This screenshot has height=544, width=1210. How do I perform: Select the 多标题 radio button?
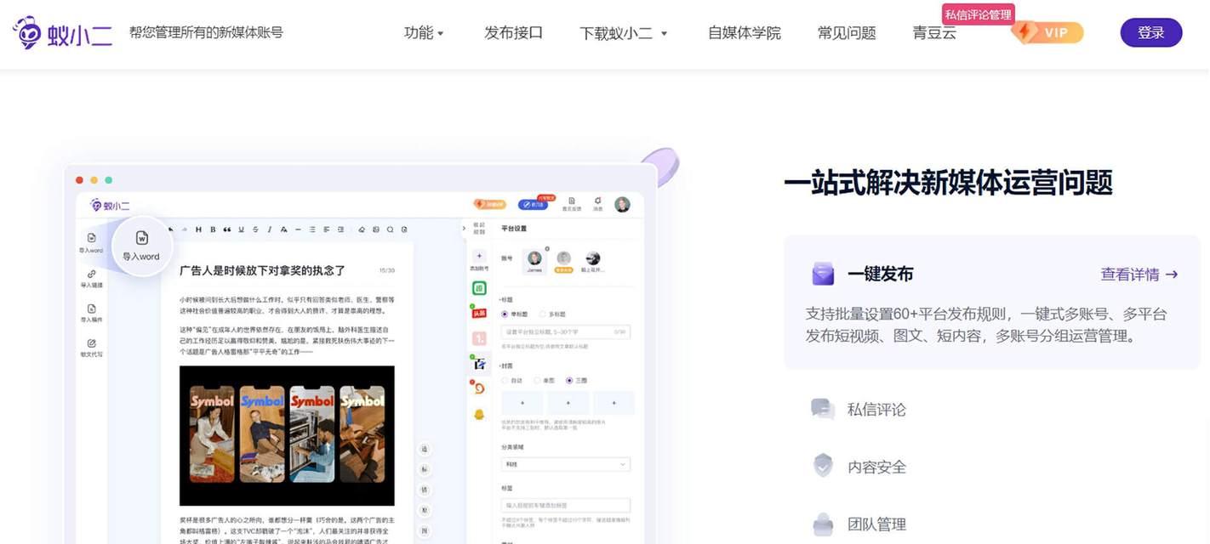coord(543,314)
